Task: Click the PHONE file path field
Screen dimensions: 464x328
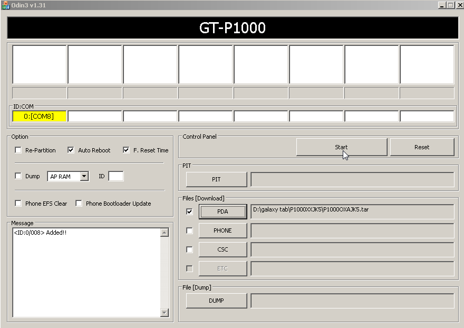Action: (x=352, y=230)
